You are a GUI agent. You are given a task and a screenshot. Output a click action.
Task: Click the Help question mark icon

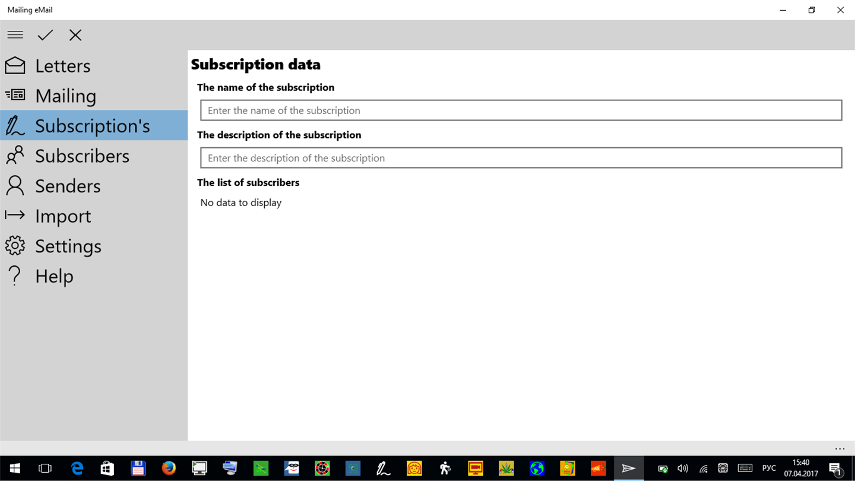point(15,276)
